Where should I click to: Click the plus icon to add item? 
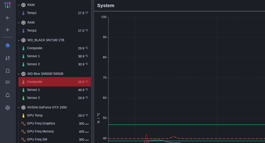[x=8, y=30]
